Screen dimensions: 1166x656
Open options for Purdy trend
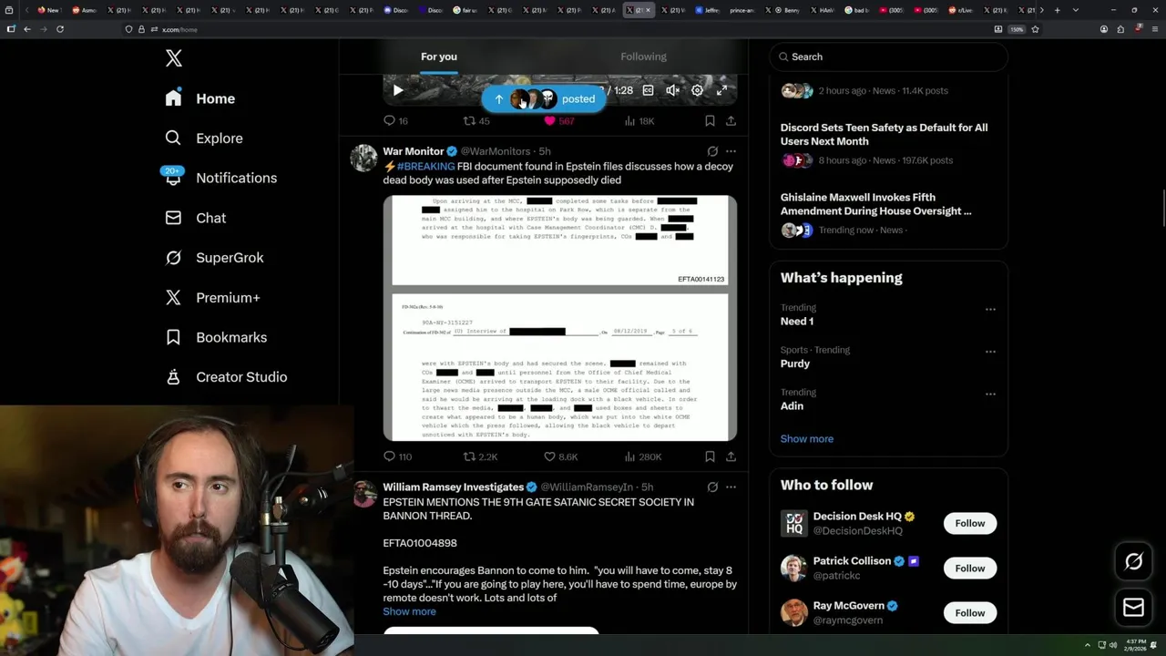pyautogui.click(x=990, y=352)
